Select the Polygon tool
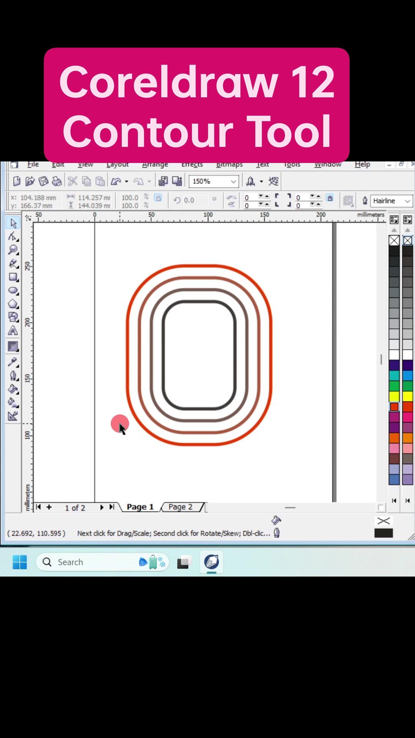 (13, 304)
